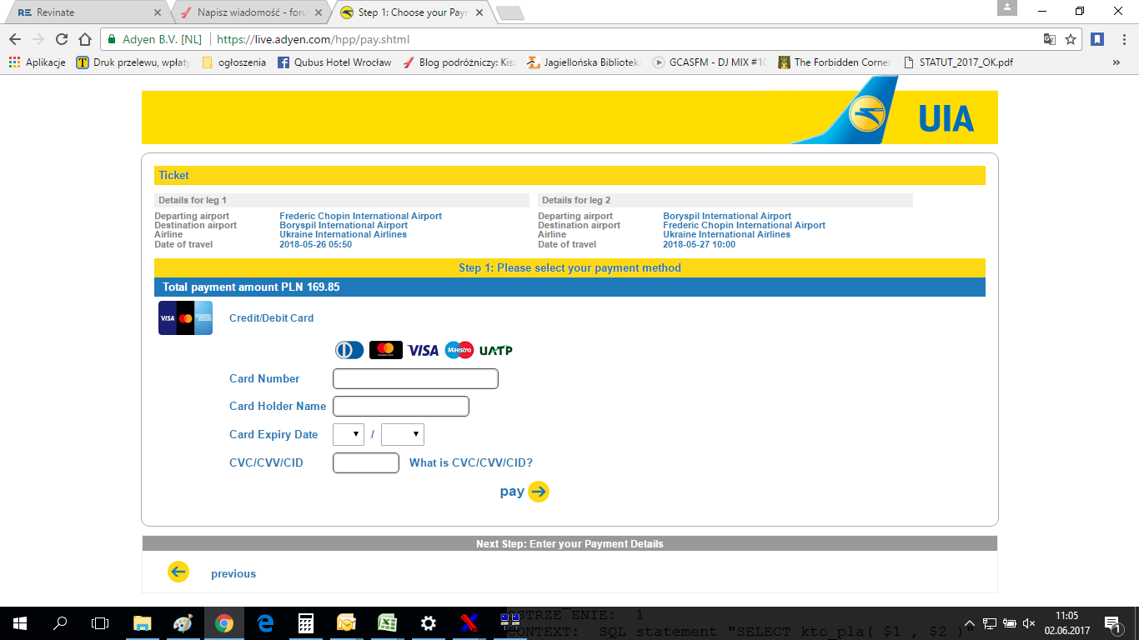This screenshot has height=640, width=1139.
Task: Open Blog podróżniczy bookmark
Action: tap(459, 62)
